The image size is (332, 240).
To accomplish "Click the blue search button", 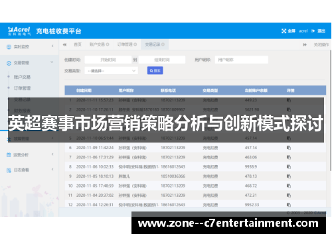I will [155, 71].
